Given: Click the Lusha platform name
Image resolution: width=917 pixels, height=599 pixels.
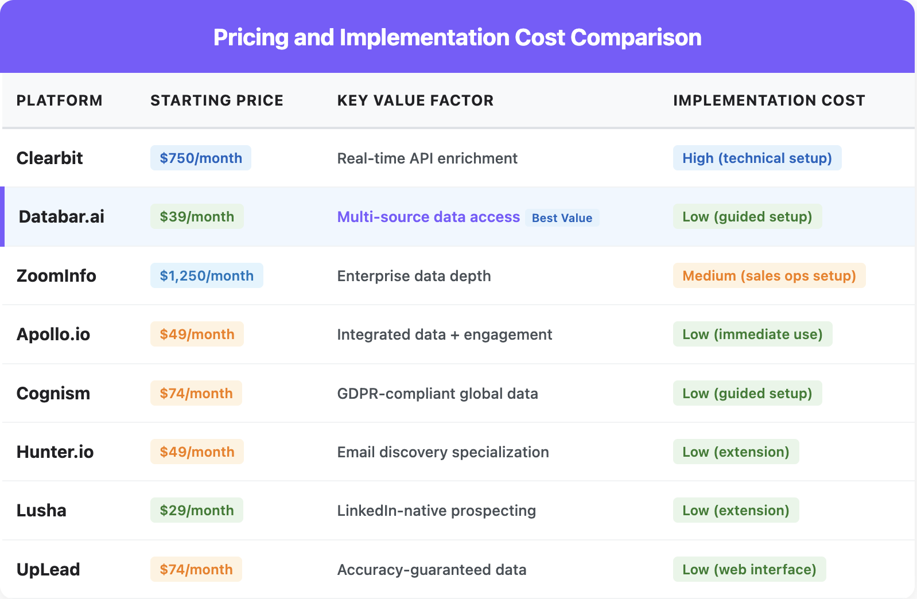Looking at the screenshot, I should click(41, 510).
